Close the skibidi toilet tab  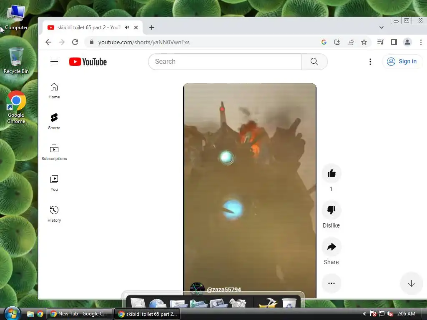[136, 27]
